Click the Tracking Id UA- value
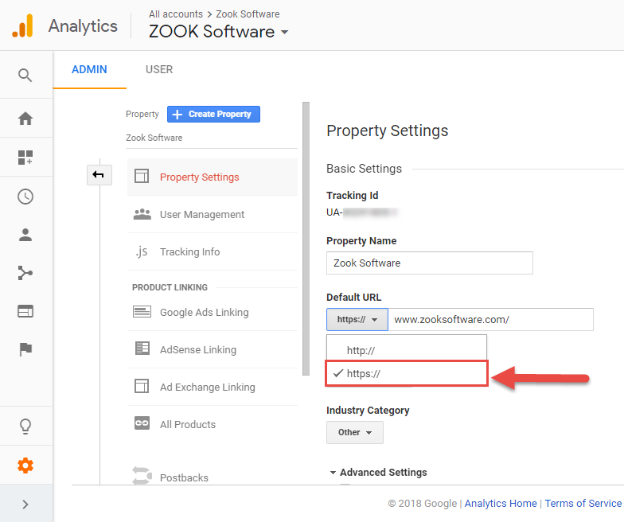Image resolution: width=624 pixels, height=522 pixels. click(361, 212)
